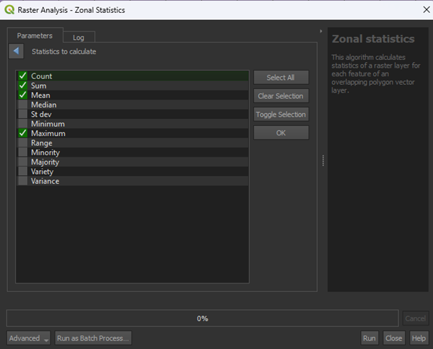
Task: Check the Variance option
Action: [x=23, y=181]
